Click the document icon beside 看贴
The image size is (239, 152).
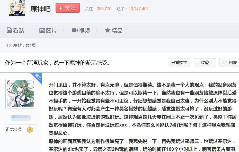(x=9, y=30)
